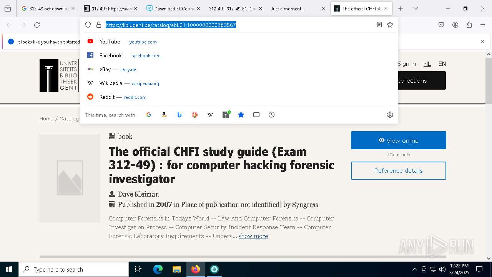The image size is (492, 277).
Task: Open tracking protection shield icon
Action: (88, 25)
